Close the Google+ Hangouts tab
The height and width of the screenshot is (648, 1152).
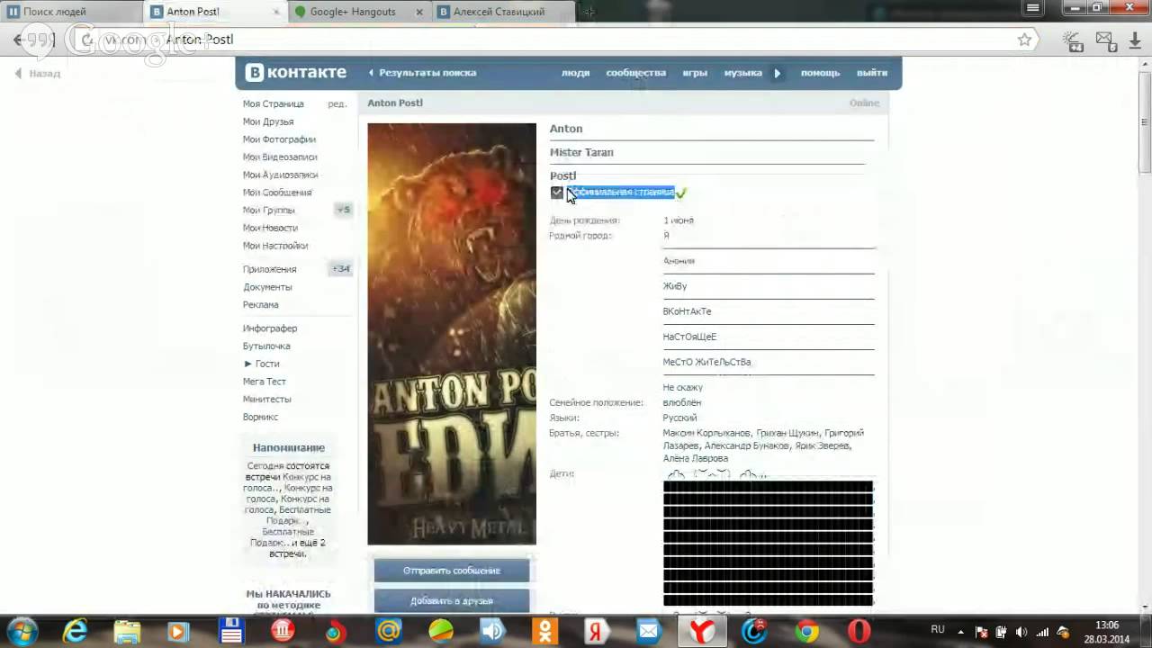click(x=421, y=12)
